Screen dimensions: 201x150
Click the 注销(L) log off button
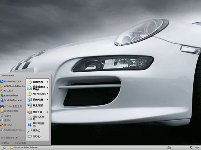tap(5, 143)
